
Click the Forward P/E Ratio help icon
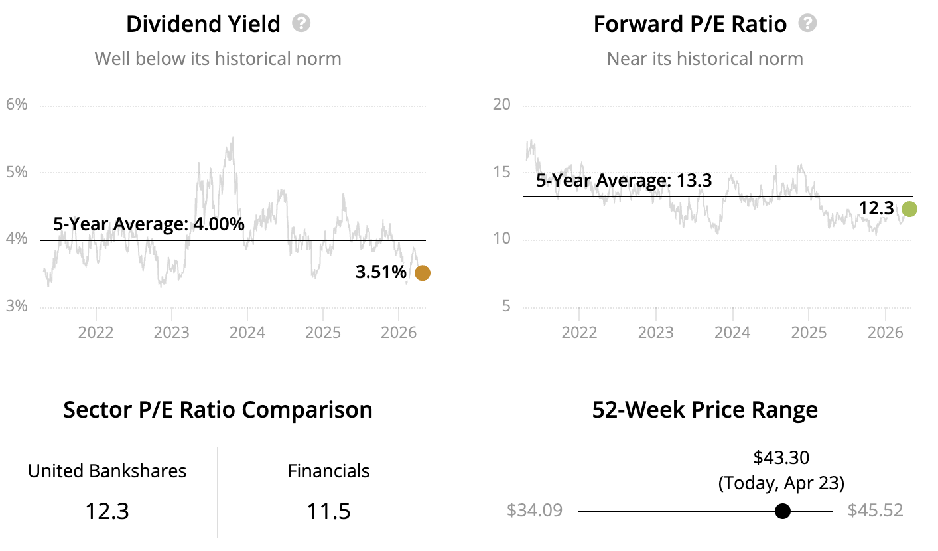point(807,24)
